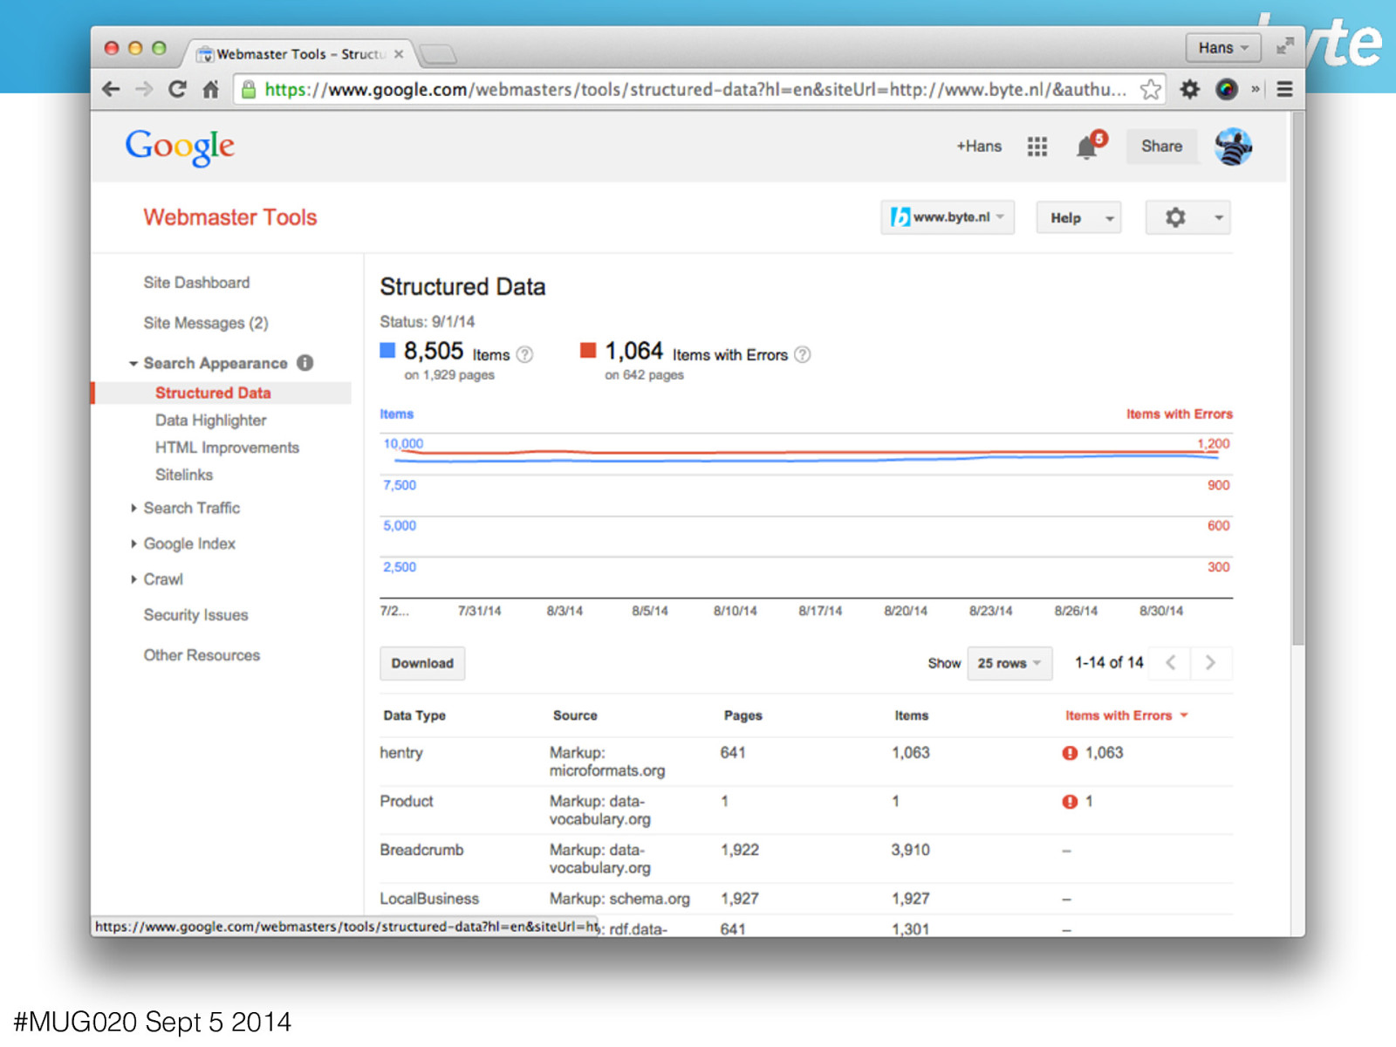Open Google apps grid
1396x1047 pixels.
click(1037, 147)
